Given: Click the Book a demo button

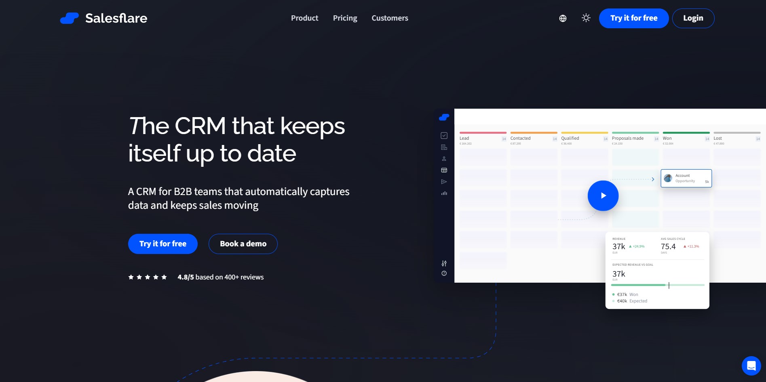Looking at the screenshot, I should tap(243, 244).
